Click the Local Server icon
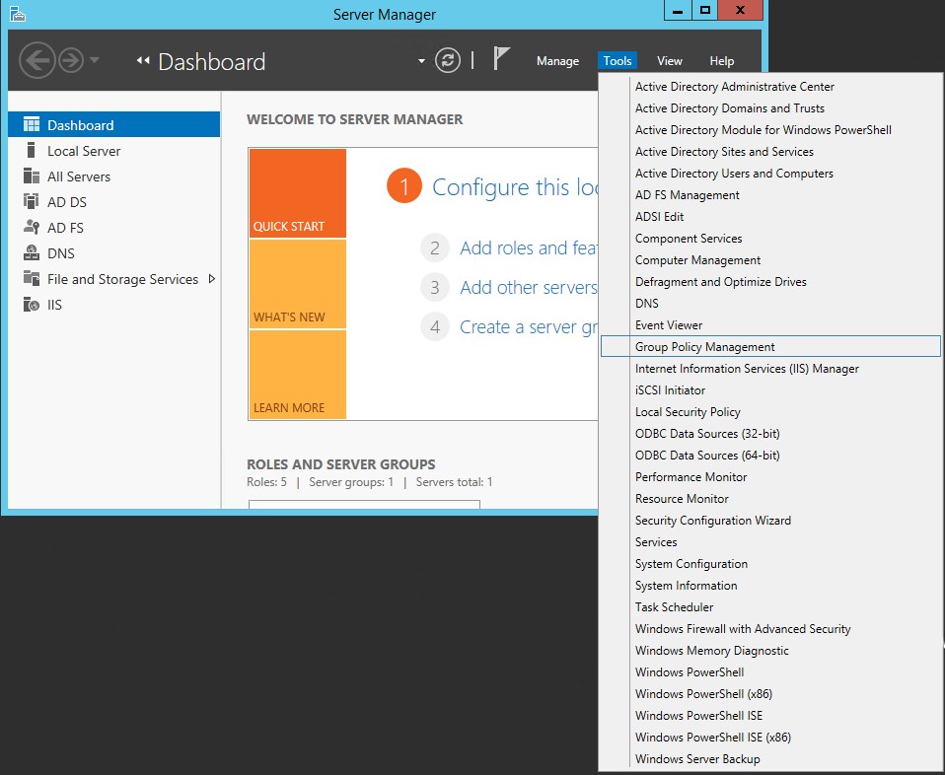Image resolution: width=945 pixels, height=775 pixels. point(32,151)
